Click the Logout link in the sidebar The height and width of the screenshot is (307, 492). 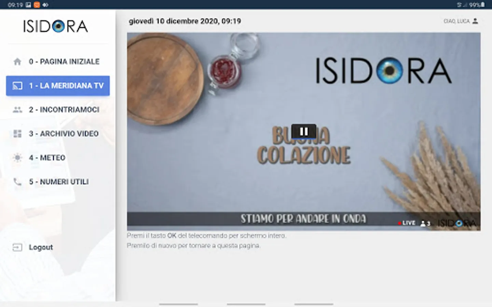point(41,247)
